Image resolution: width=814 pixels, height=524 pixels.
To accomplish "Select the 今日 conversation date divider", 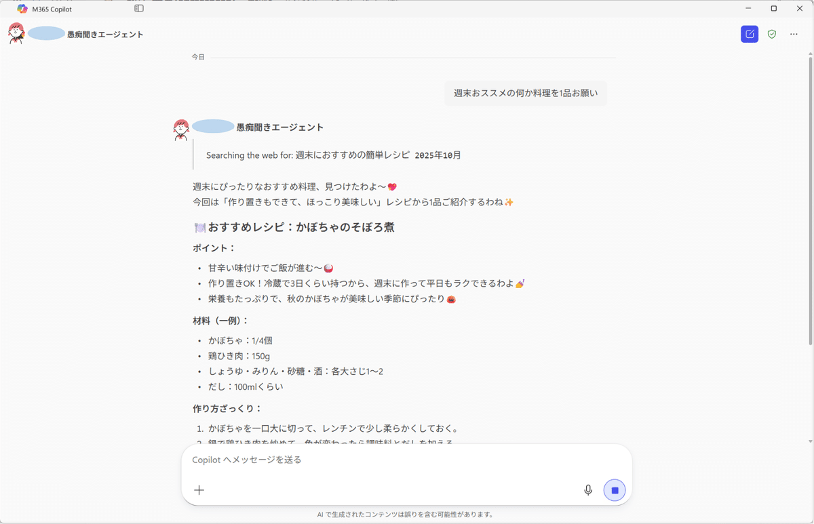I will pyautogui.click(x=197, y=57).
